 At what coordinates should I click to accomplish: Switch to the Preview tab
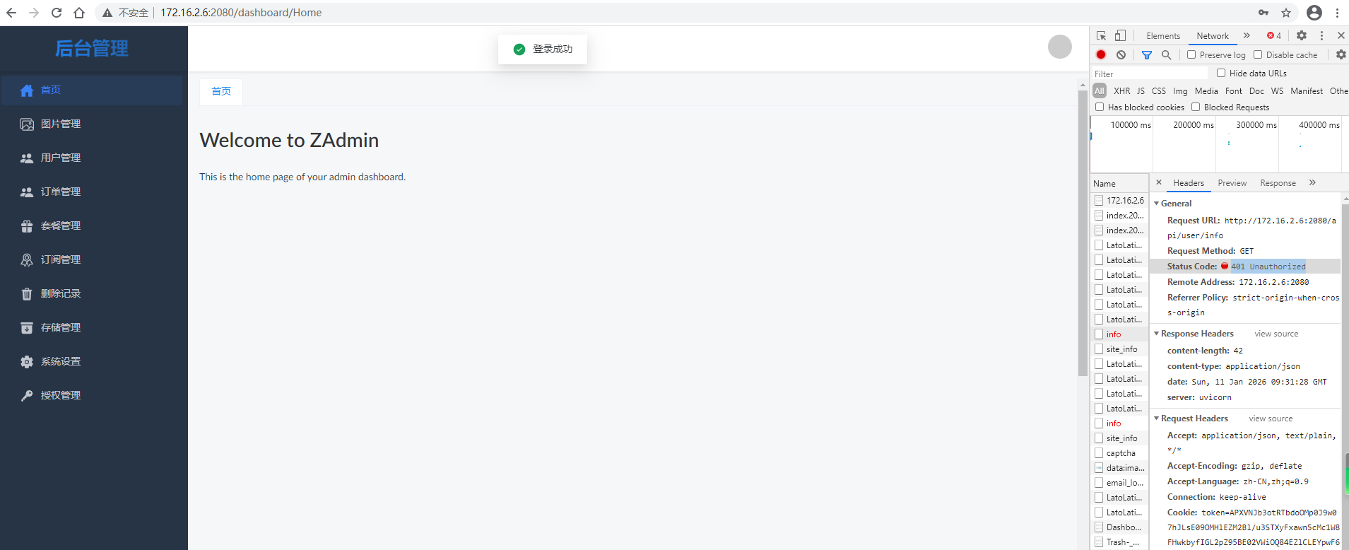1232,183
